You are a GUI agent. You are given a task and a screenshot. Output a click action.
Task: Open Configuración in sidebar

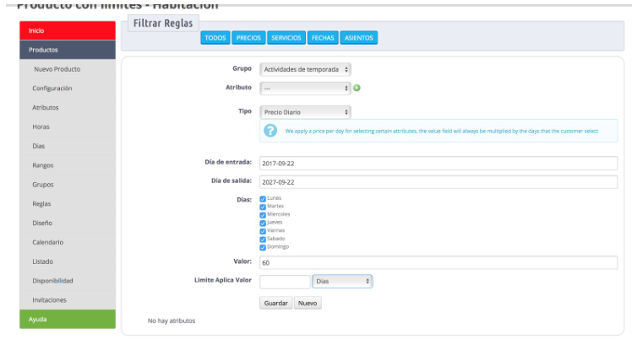(x=68, y=88)
